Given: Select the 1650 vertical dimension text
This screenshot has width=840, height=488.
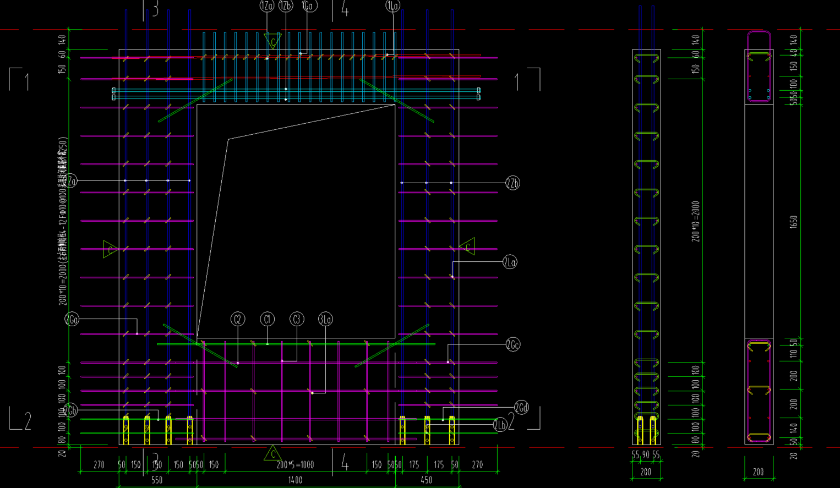Looking at the screenshot, I should coord(793,222).
